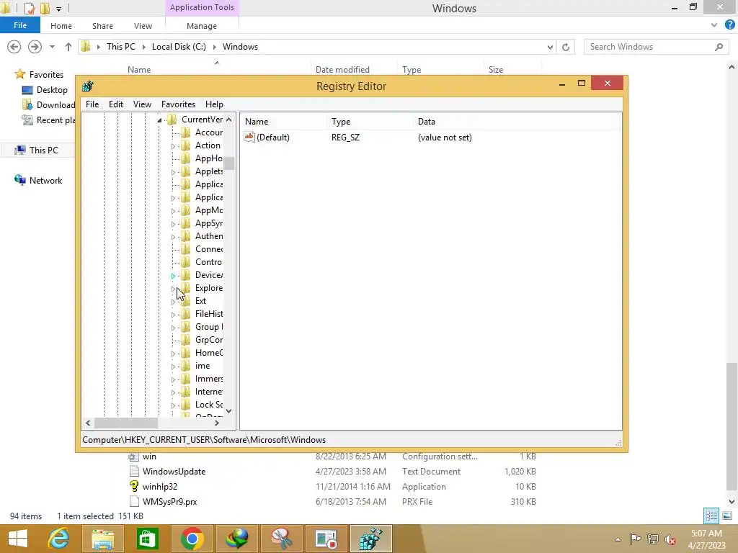This screenshot has width=738, height=553.
Task: Launch Internet Explorer from taskbar
Action: [58, 539]
